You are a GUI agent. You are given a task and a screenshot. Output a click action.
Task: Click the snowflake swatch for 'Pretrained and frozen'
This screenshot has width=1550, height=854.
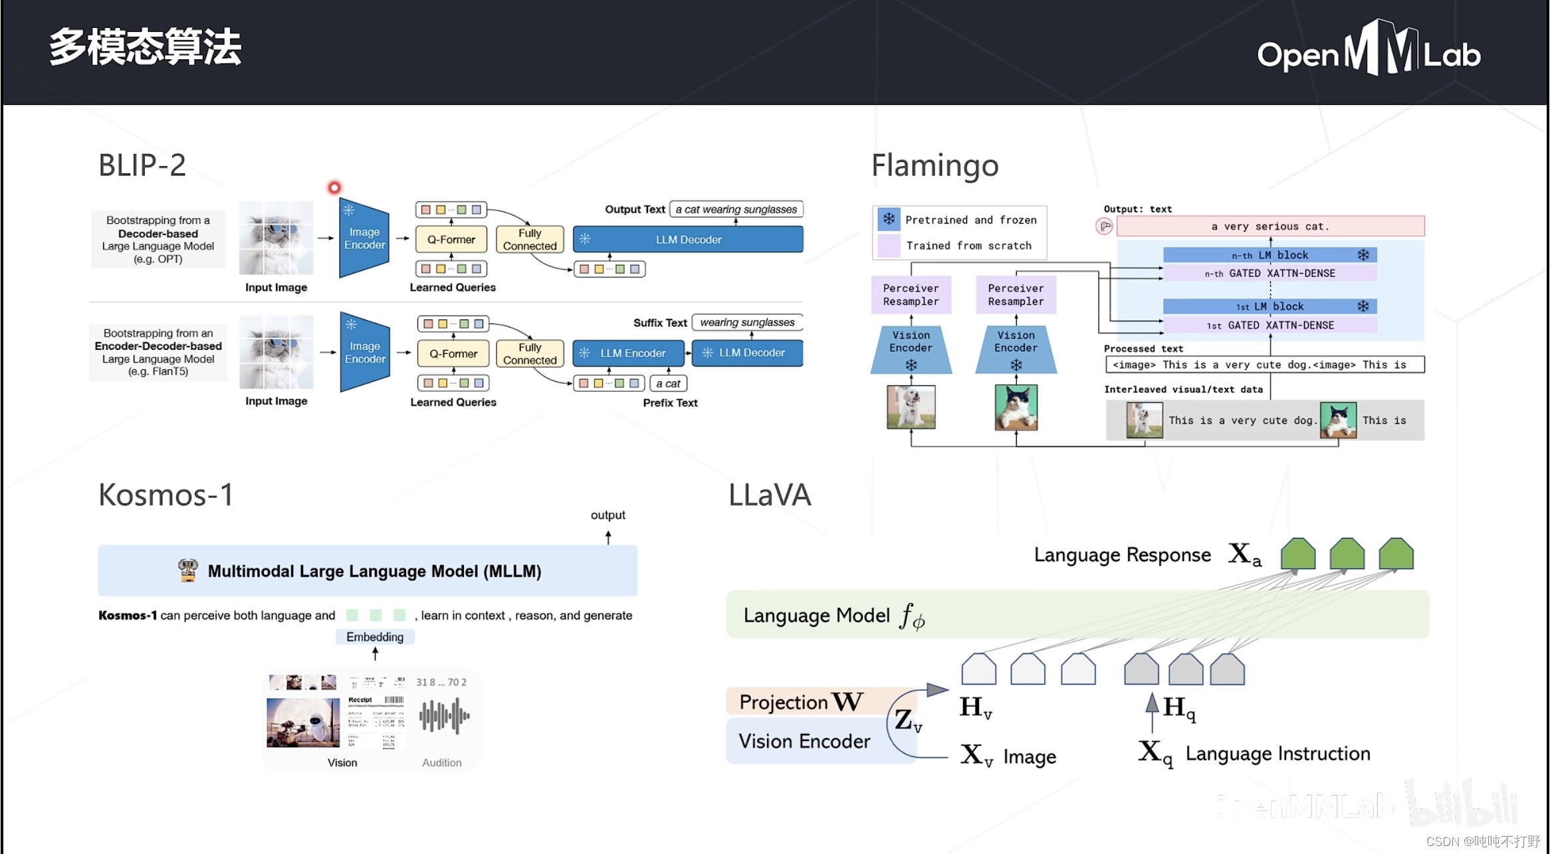pyautogui.click(x=889, y=219)
